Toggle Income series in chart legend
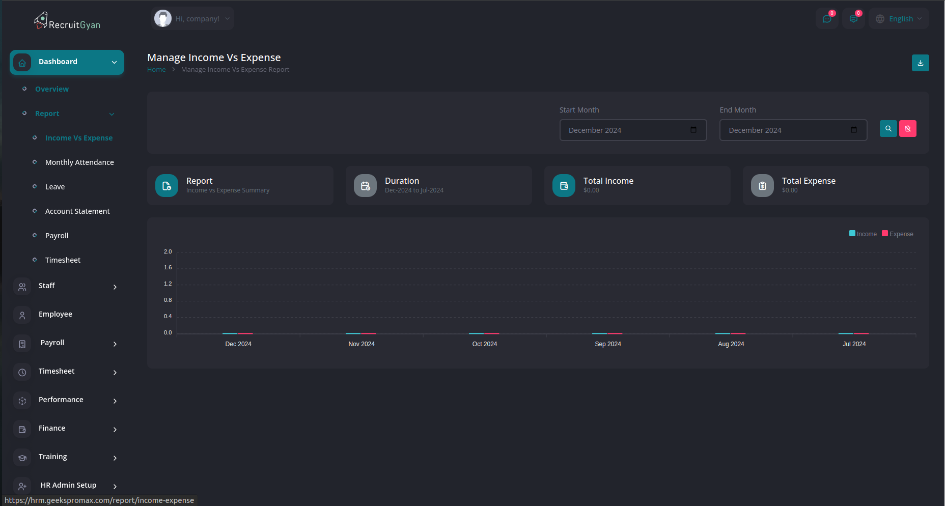This screenshot has height=506, width=945. click(863, 234)
